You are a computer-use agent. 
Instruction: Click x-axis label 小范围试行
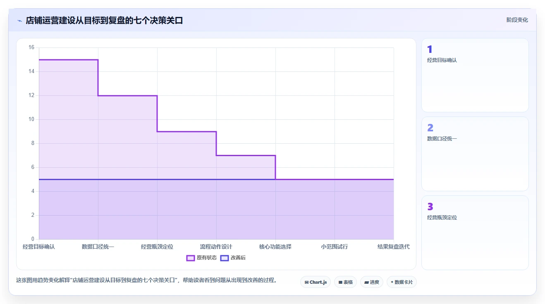pos(335,247)
